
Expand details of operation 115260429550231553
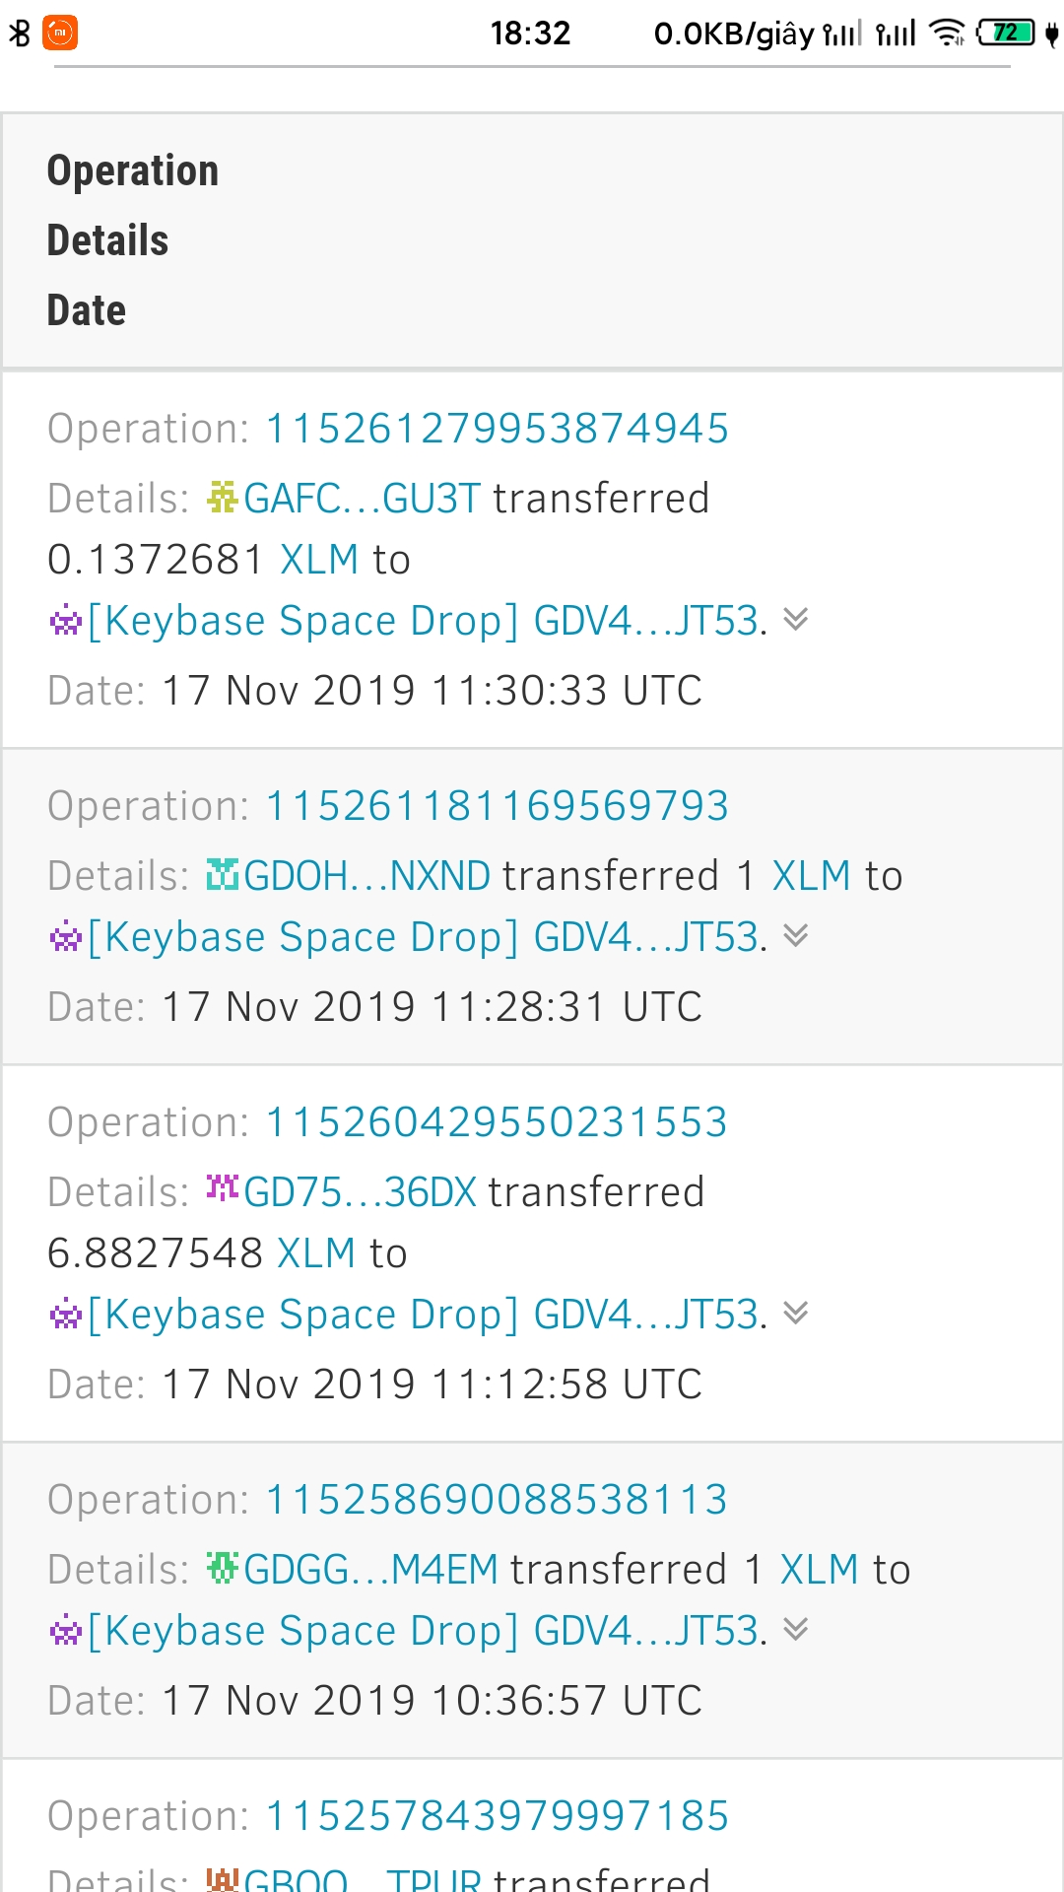[x=795, y=1314]
